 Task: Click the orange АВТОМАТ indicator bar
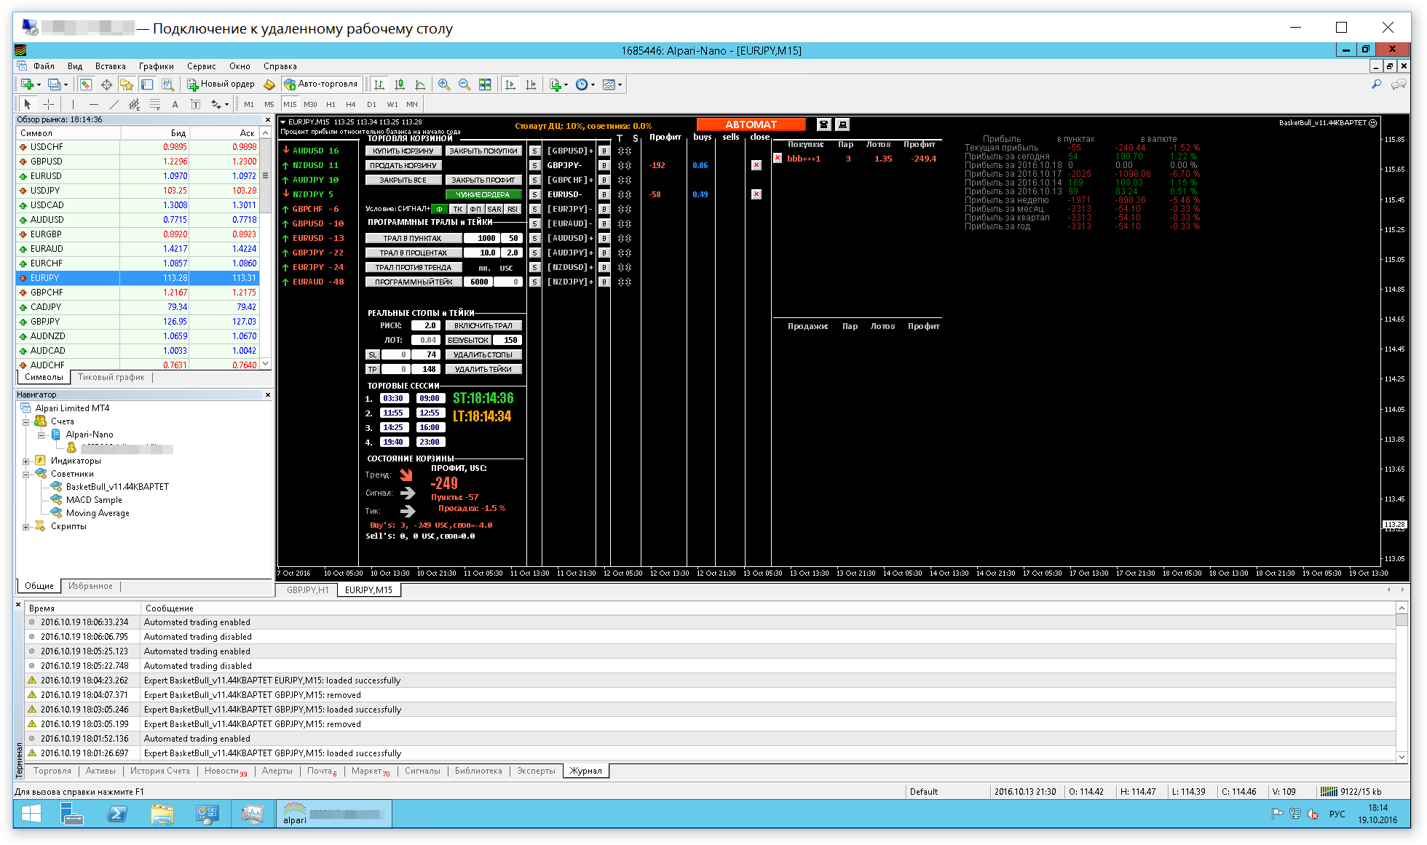pyautogui.click(x=751, y=124)
